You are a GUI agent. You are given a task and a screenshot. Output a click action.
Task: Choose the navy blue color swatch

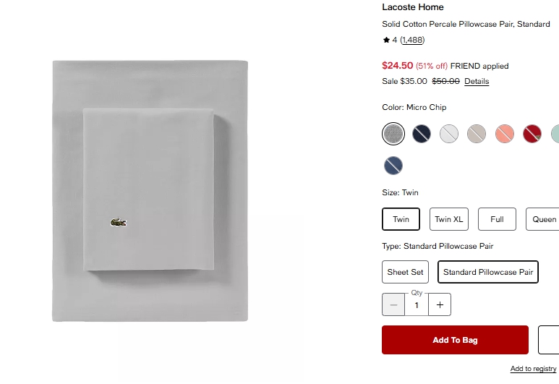click(422, 134)
